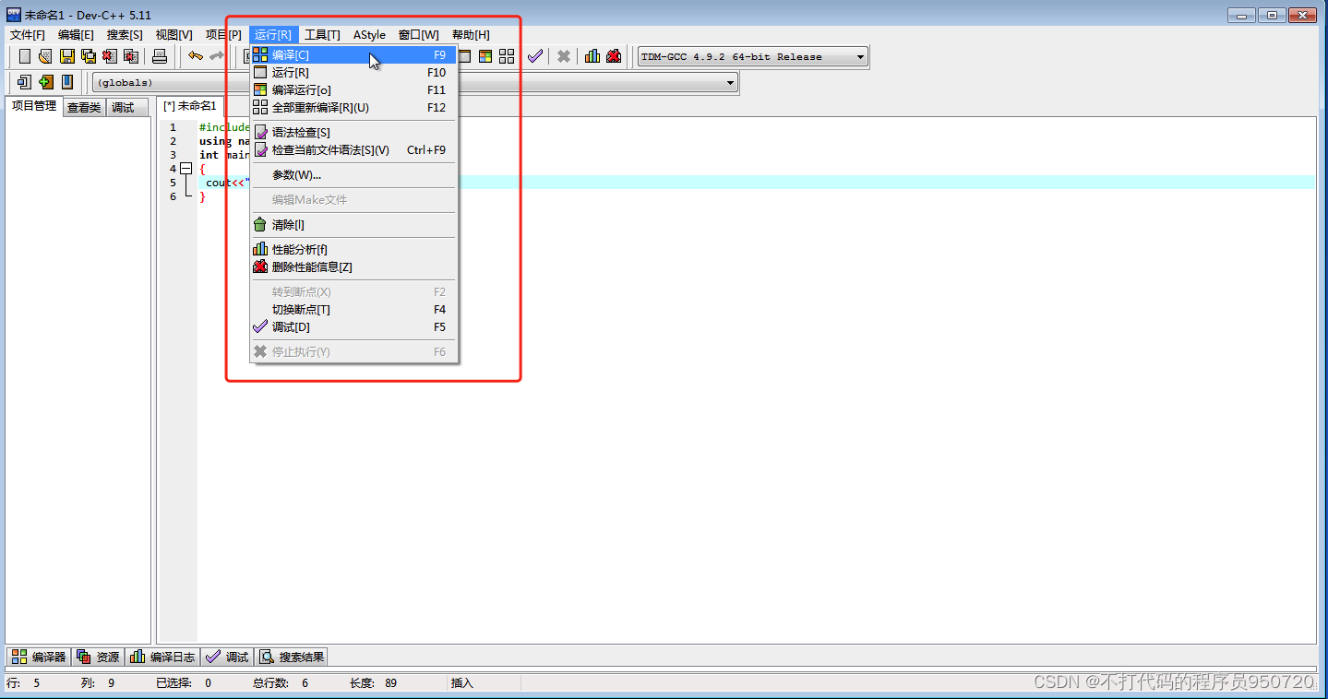Choose 语法检查[S] menu entry
The width and height of the screenshot is (1328, 699).
354,132
